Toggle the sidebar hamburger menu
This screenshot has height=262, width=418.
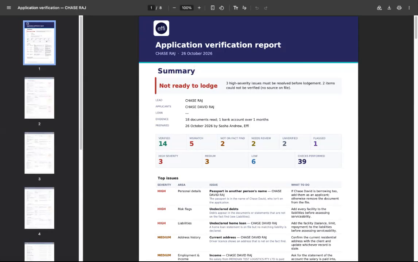(x=9, y=8)
